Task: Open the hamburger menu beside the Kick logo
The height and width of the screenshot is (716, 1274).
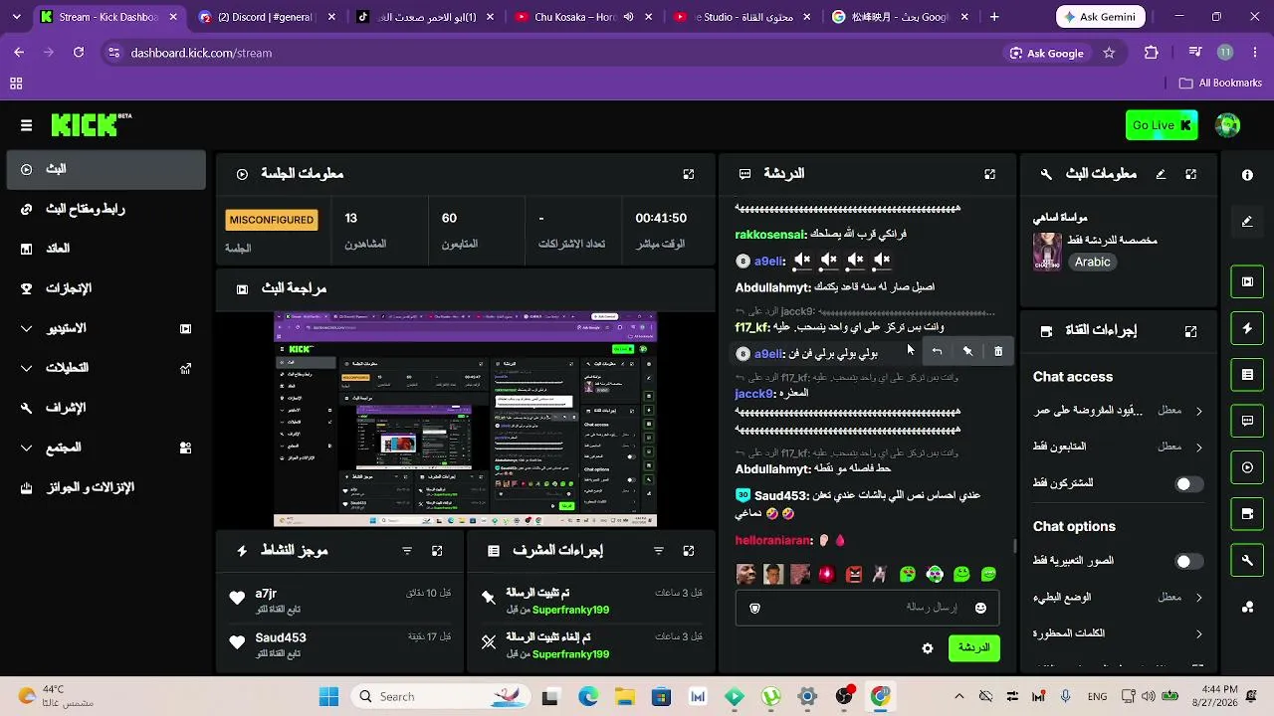Action: 26,125
